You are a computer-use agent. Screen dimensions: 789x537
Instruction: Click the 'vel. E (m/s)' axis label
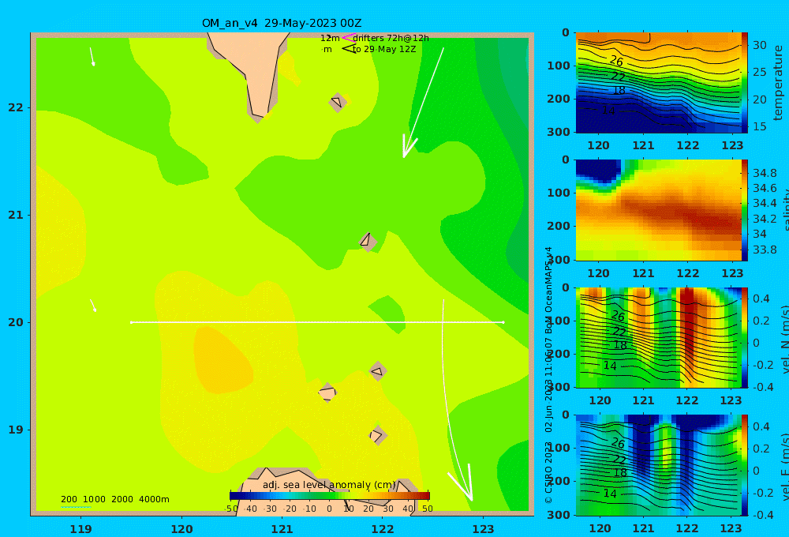click(x=784, y=467)
